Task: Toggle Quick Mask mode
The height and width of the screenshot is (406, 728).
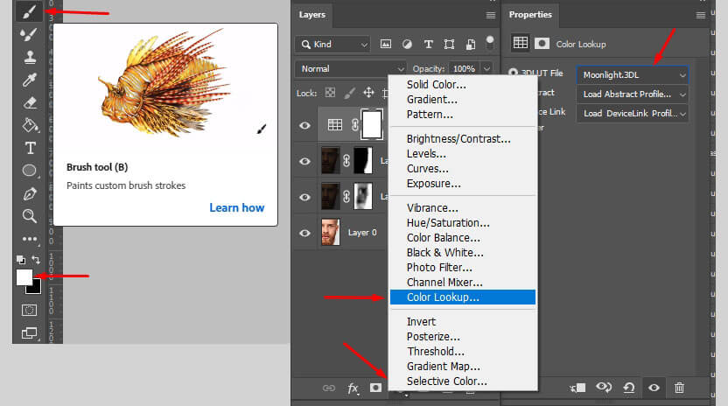Action: coord(29,310)
